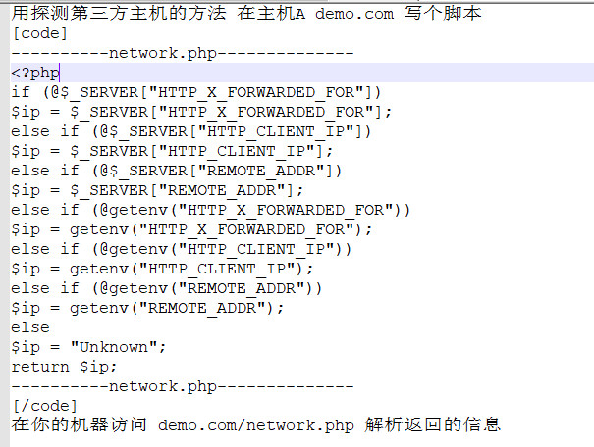Click the standalone "else" line
The width and height of the screenshot is (594, 447).
(30, 327)
